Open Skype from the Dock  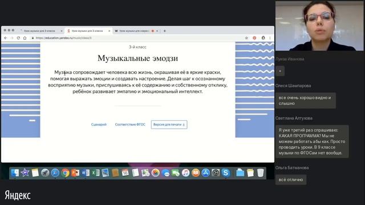click(x=226, y=173)
